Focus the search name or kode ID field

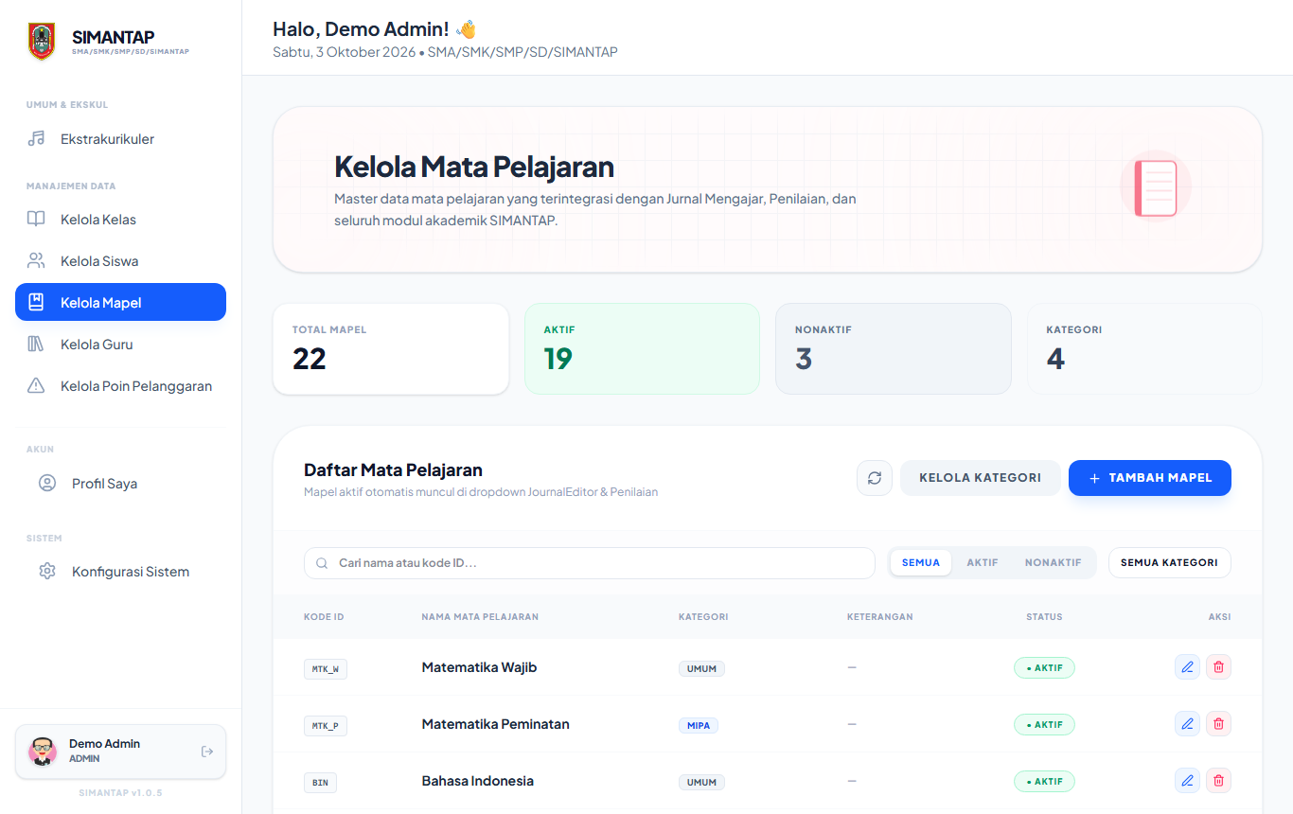click(x=590, y=563)
